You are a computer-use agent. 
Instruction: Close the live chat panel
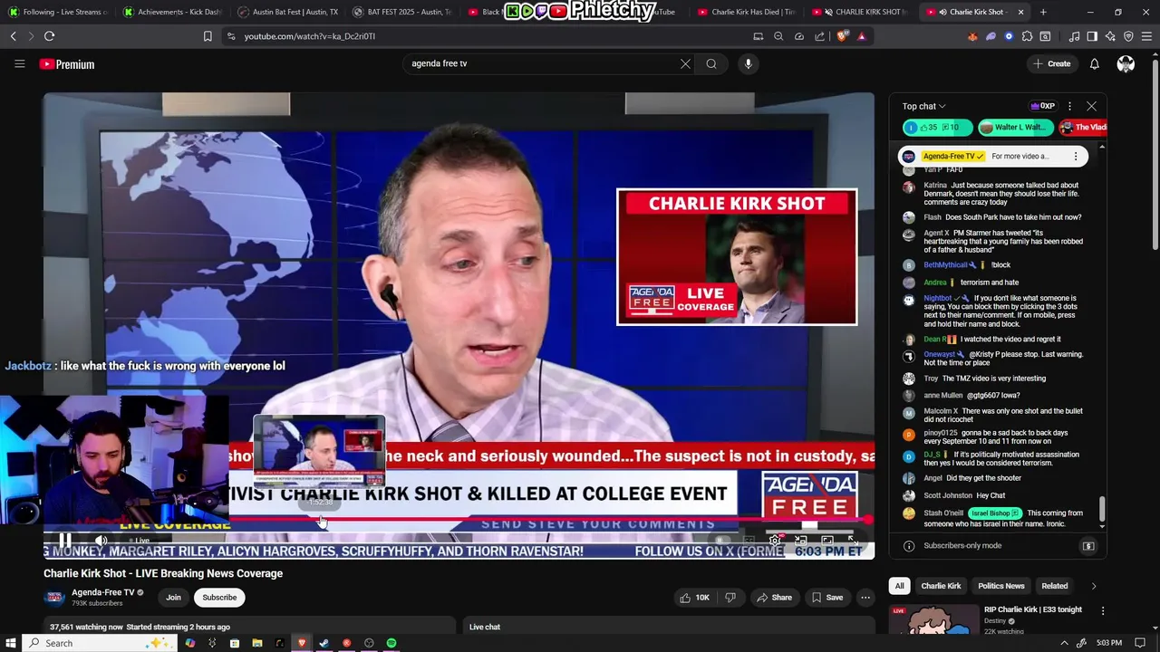[1091, 106]
